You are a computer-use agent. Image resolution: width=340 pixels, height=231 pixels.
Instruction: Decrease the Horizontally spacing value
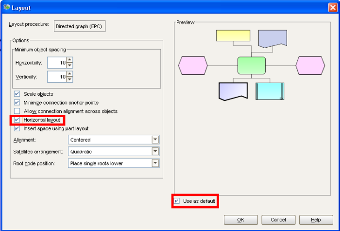[69, 65]
